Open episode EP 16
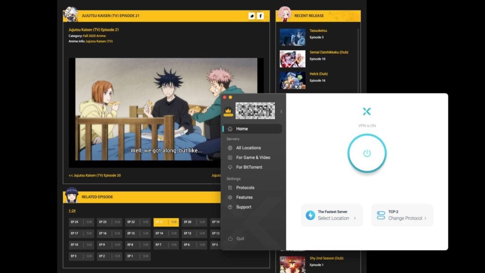 109,233
